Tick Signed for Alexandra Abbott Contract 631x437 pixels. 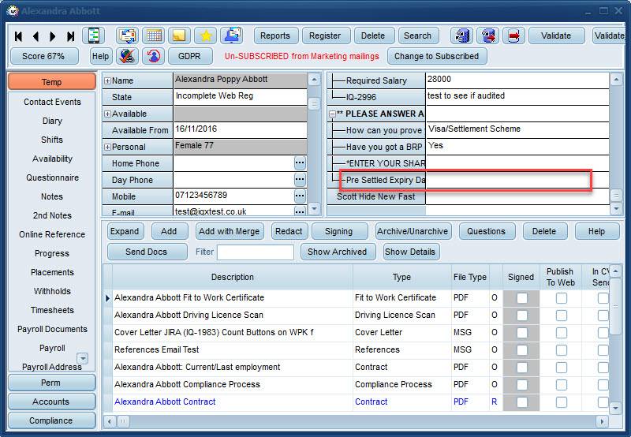(x=522, y=402)
